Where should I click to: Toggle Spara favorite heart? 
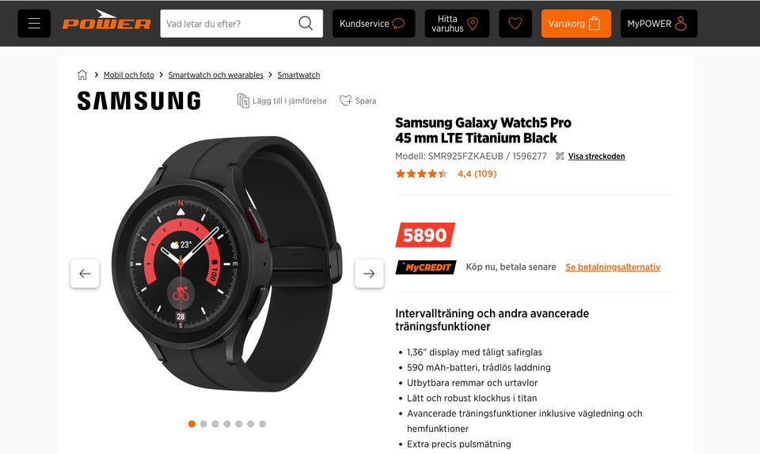click(x=358, y=100)
